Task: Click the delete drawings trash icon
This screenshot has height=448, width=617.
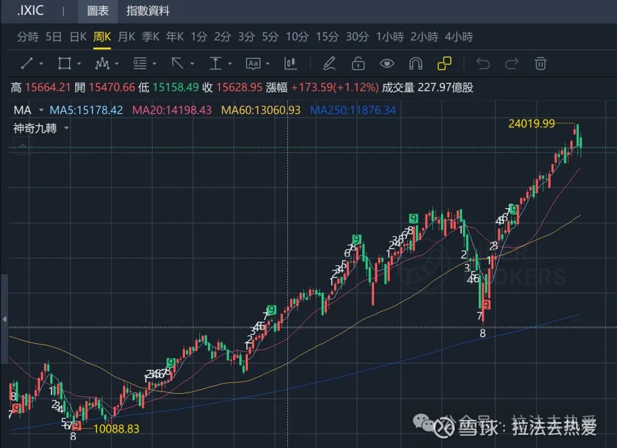Action: pos(540,63)
